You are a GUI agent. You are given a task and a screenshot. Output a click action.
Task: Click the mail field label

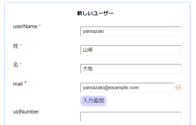[x=18, y=84]
